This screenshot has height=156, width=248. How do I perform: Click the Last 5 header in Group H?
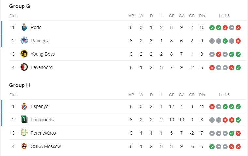(x=224, y=95)
